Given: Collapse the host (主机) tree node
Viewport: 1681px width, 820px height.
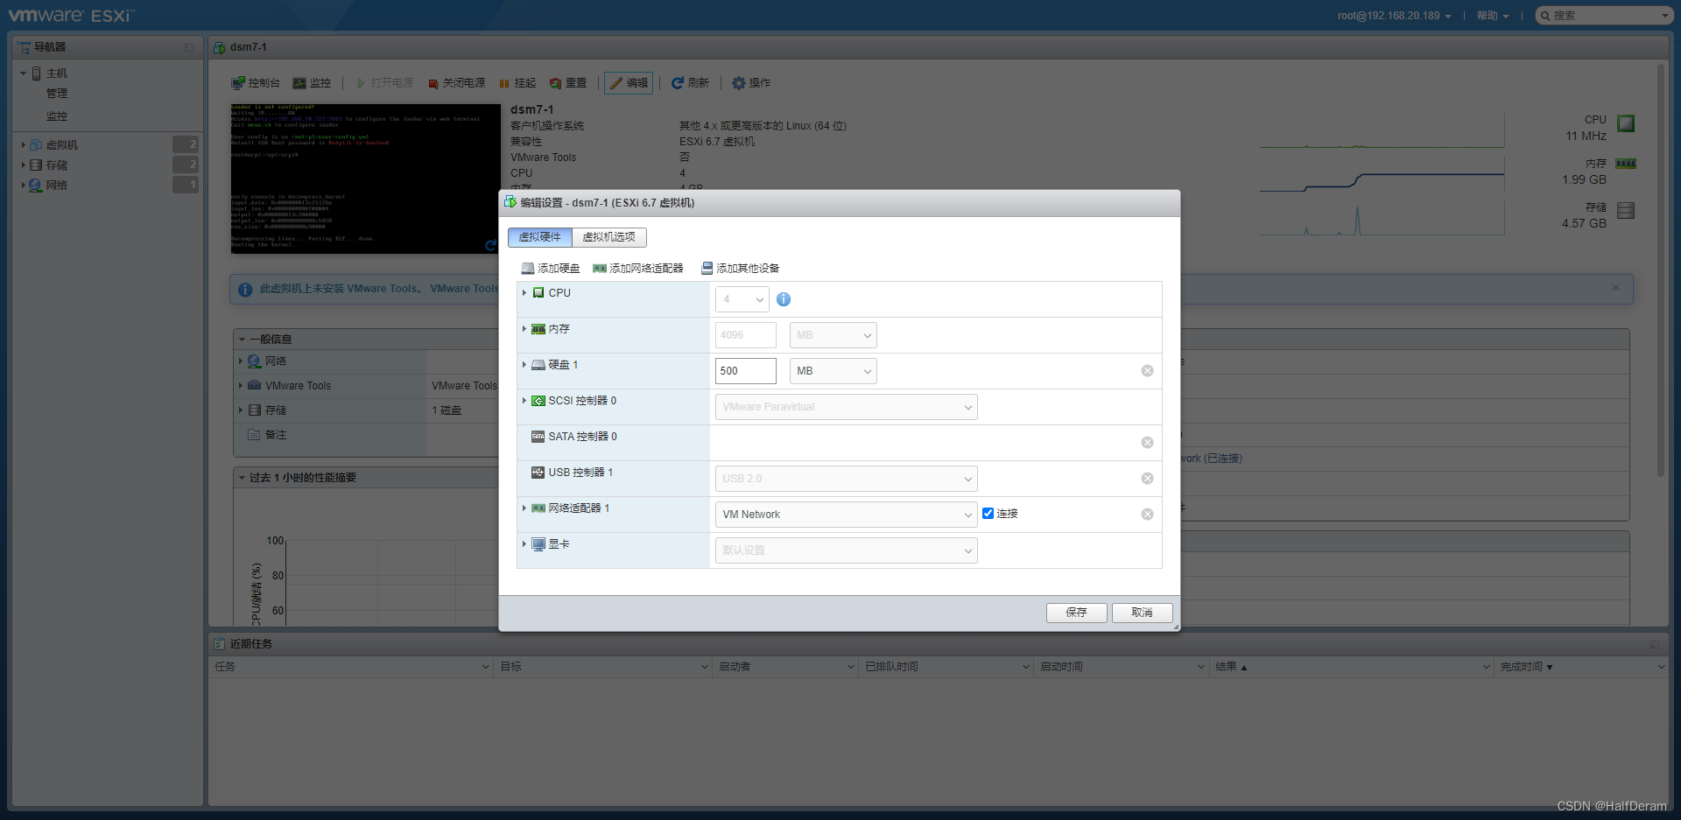Looking at the screenshot, I should [x=24, y=74].
